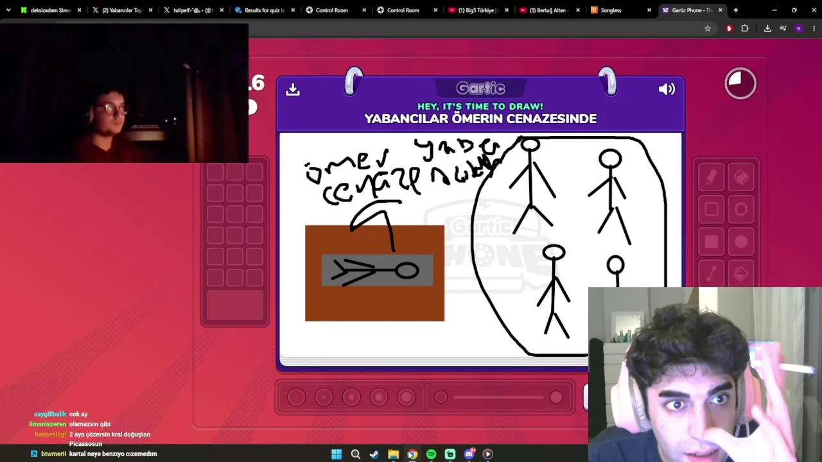Click the chat message 'kartal neye benziyo cızemedım'
Image resolution: width=822 pixels, height=462 pixels.
pos(113,454)
